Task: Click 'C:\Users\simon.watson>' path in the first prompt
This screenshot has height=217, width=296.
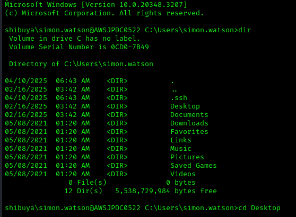Action: (191, 30)
